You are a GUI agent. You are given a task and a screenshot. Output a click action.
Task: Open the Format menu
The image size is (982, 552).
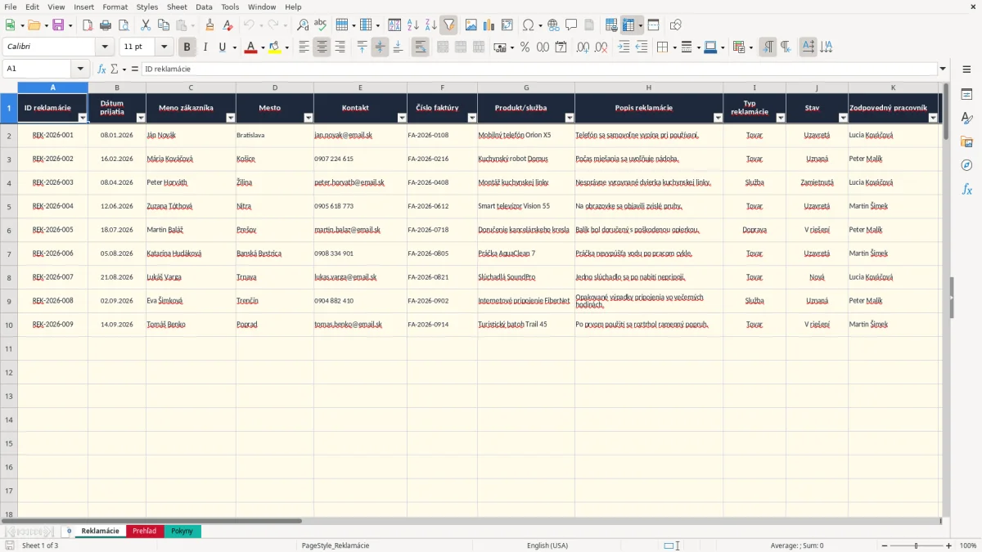115,7
